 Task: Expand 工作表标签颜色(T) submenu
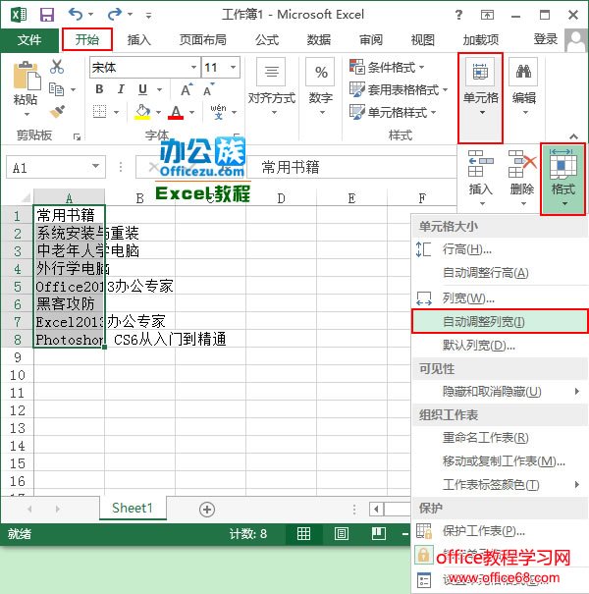(x=500, y=484)
